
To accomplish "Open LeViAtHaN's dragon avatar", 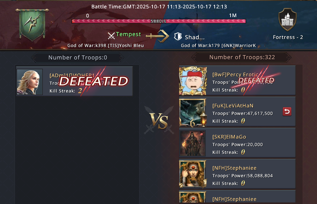I will [x=193, y=112].
